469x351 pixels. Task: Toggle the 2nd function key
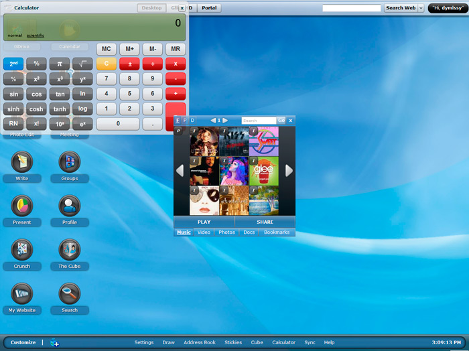13,64
